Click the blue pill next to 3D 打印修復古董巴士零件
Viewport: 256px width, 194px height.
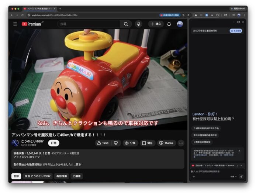coord(236,31)
